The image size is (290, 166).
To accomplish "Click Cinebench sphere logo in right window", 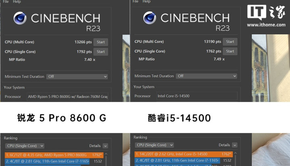I will point(150,18).
